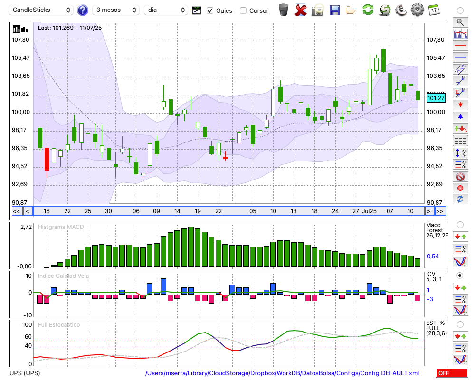Click the mini chart window icon

[x=197, y=10]
